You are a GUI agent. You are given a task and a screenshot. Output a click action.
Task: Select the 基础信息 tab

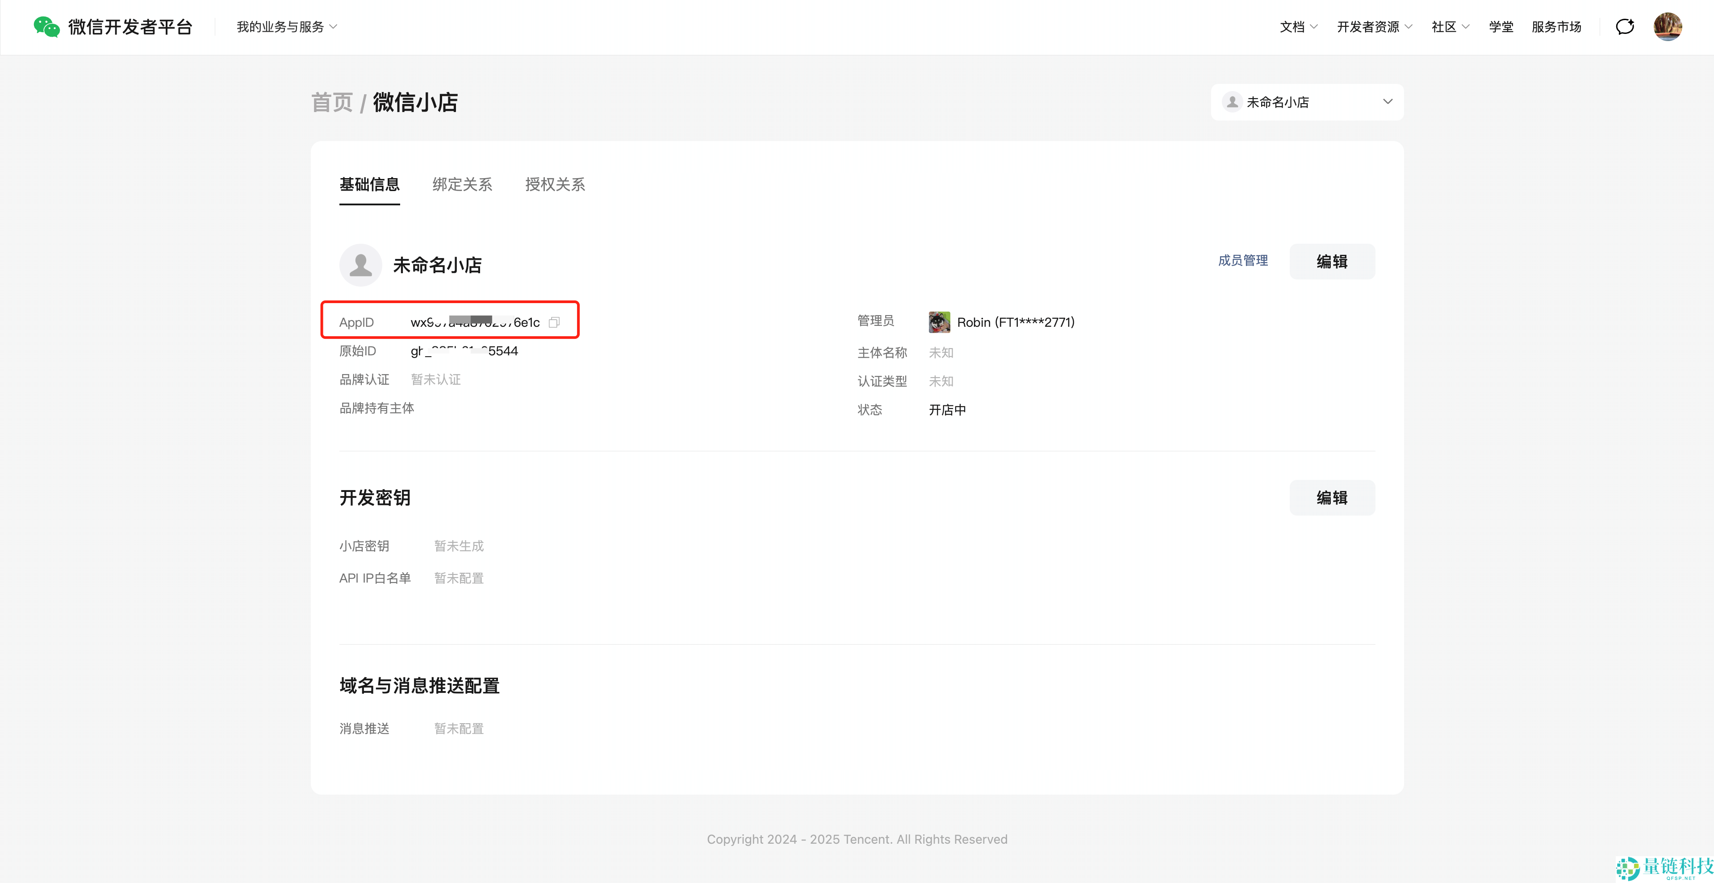(x=369, y=185)
